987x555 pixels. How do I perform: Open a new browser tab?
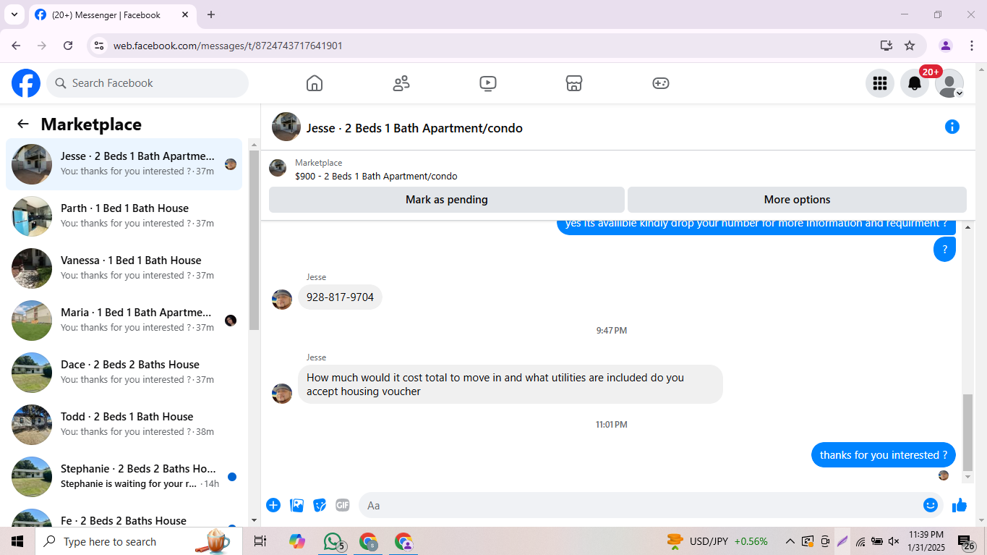point(211,14)
